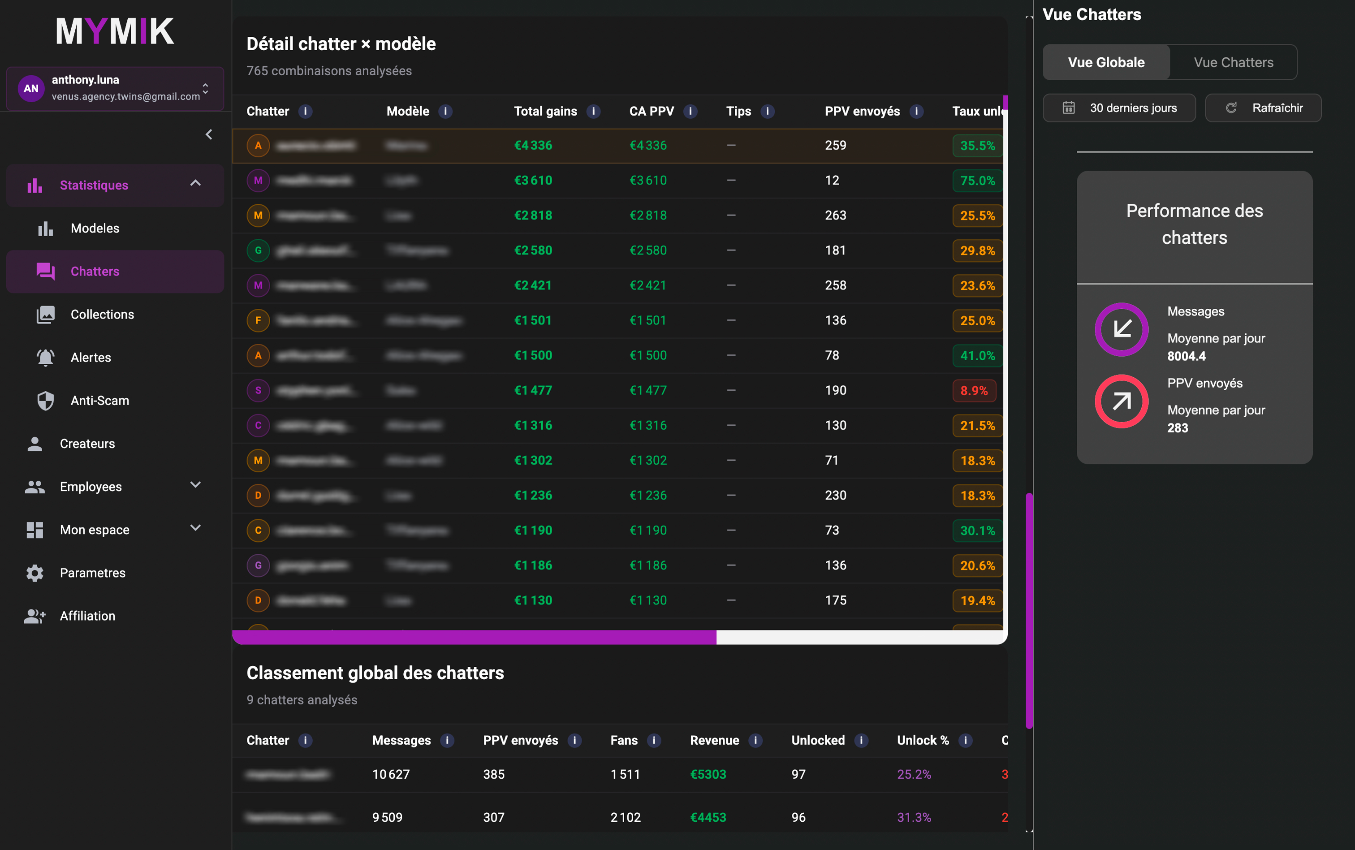This screenshot has height=850, width=1355.
Task: Click the purple S avatar on €1 477 row
Action: coord(258,390)
